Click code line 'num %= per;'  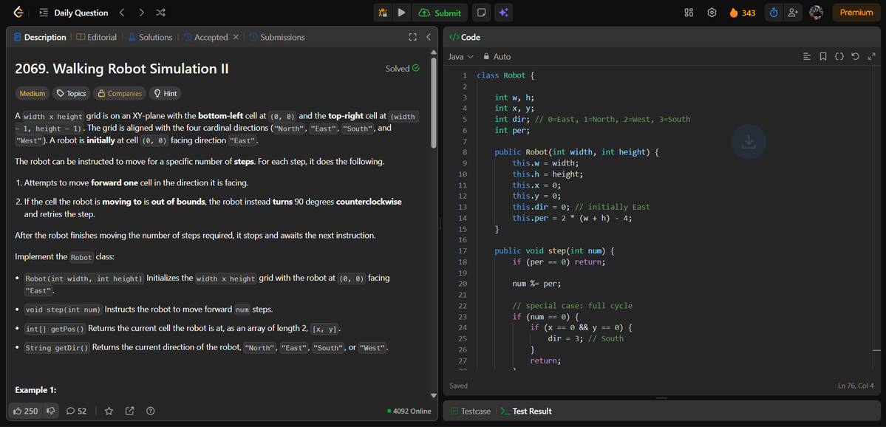(536, 284)
